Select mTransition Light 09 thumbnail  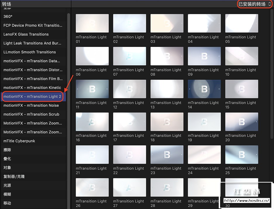pos(204,56)
